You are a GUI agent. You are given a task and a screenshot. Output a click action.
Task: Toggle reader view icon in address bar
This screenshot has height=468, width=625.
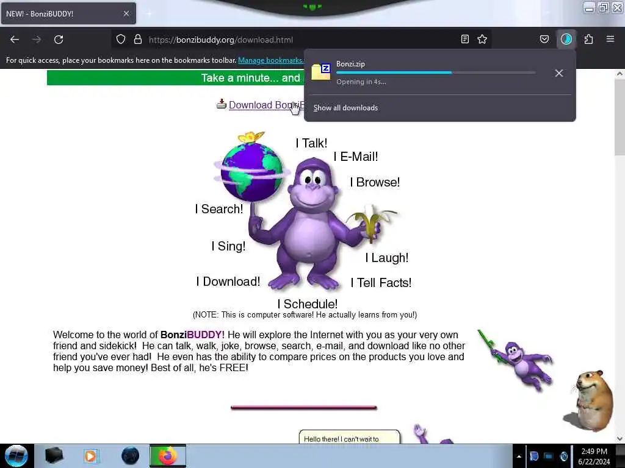point(464,39)
